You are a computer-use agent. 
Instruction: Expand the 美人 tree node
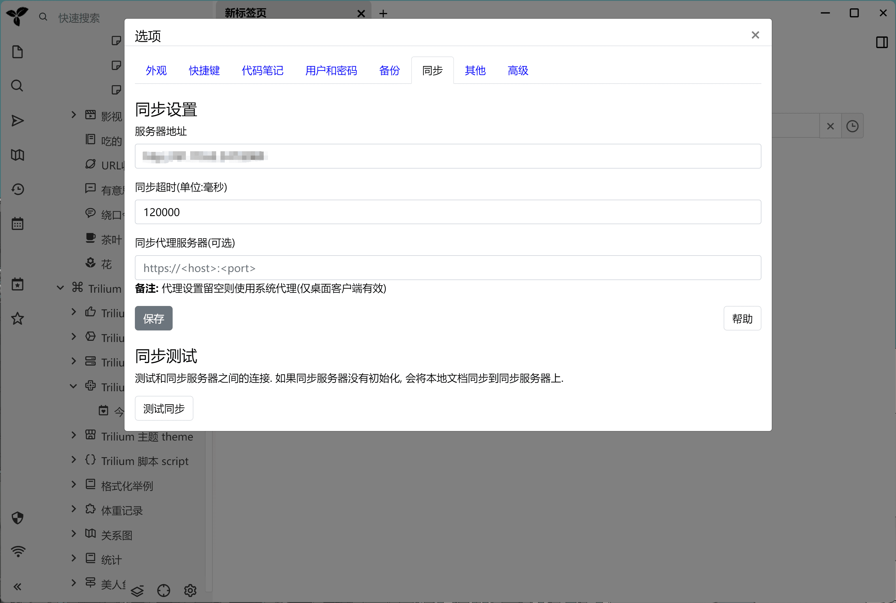[73, 583]
